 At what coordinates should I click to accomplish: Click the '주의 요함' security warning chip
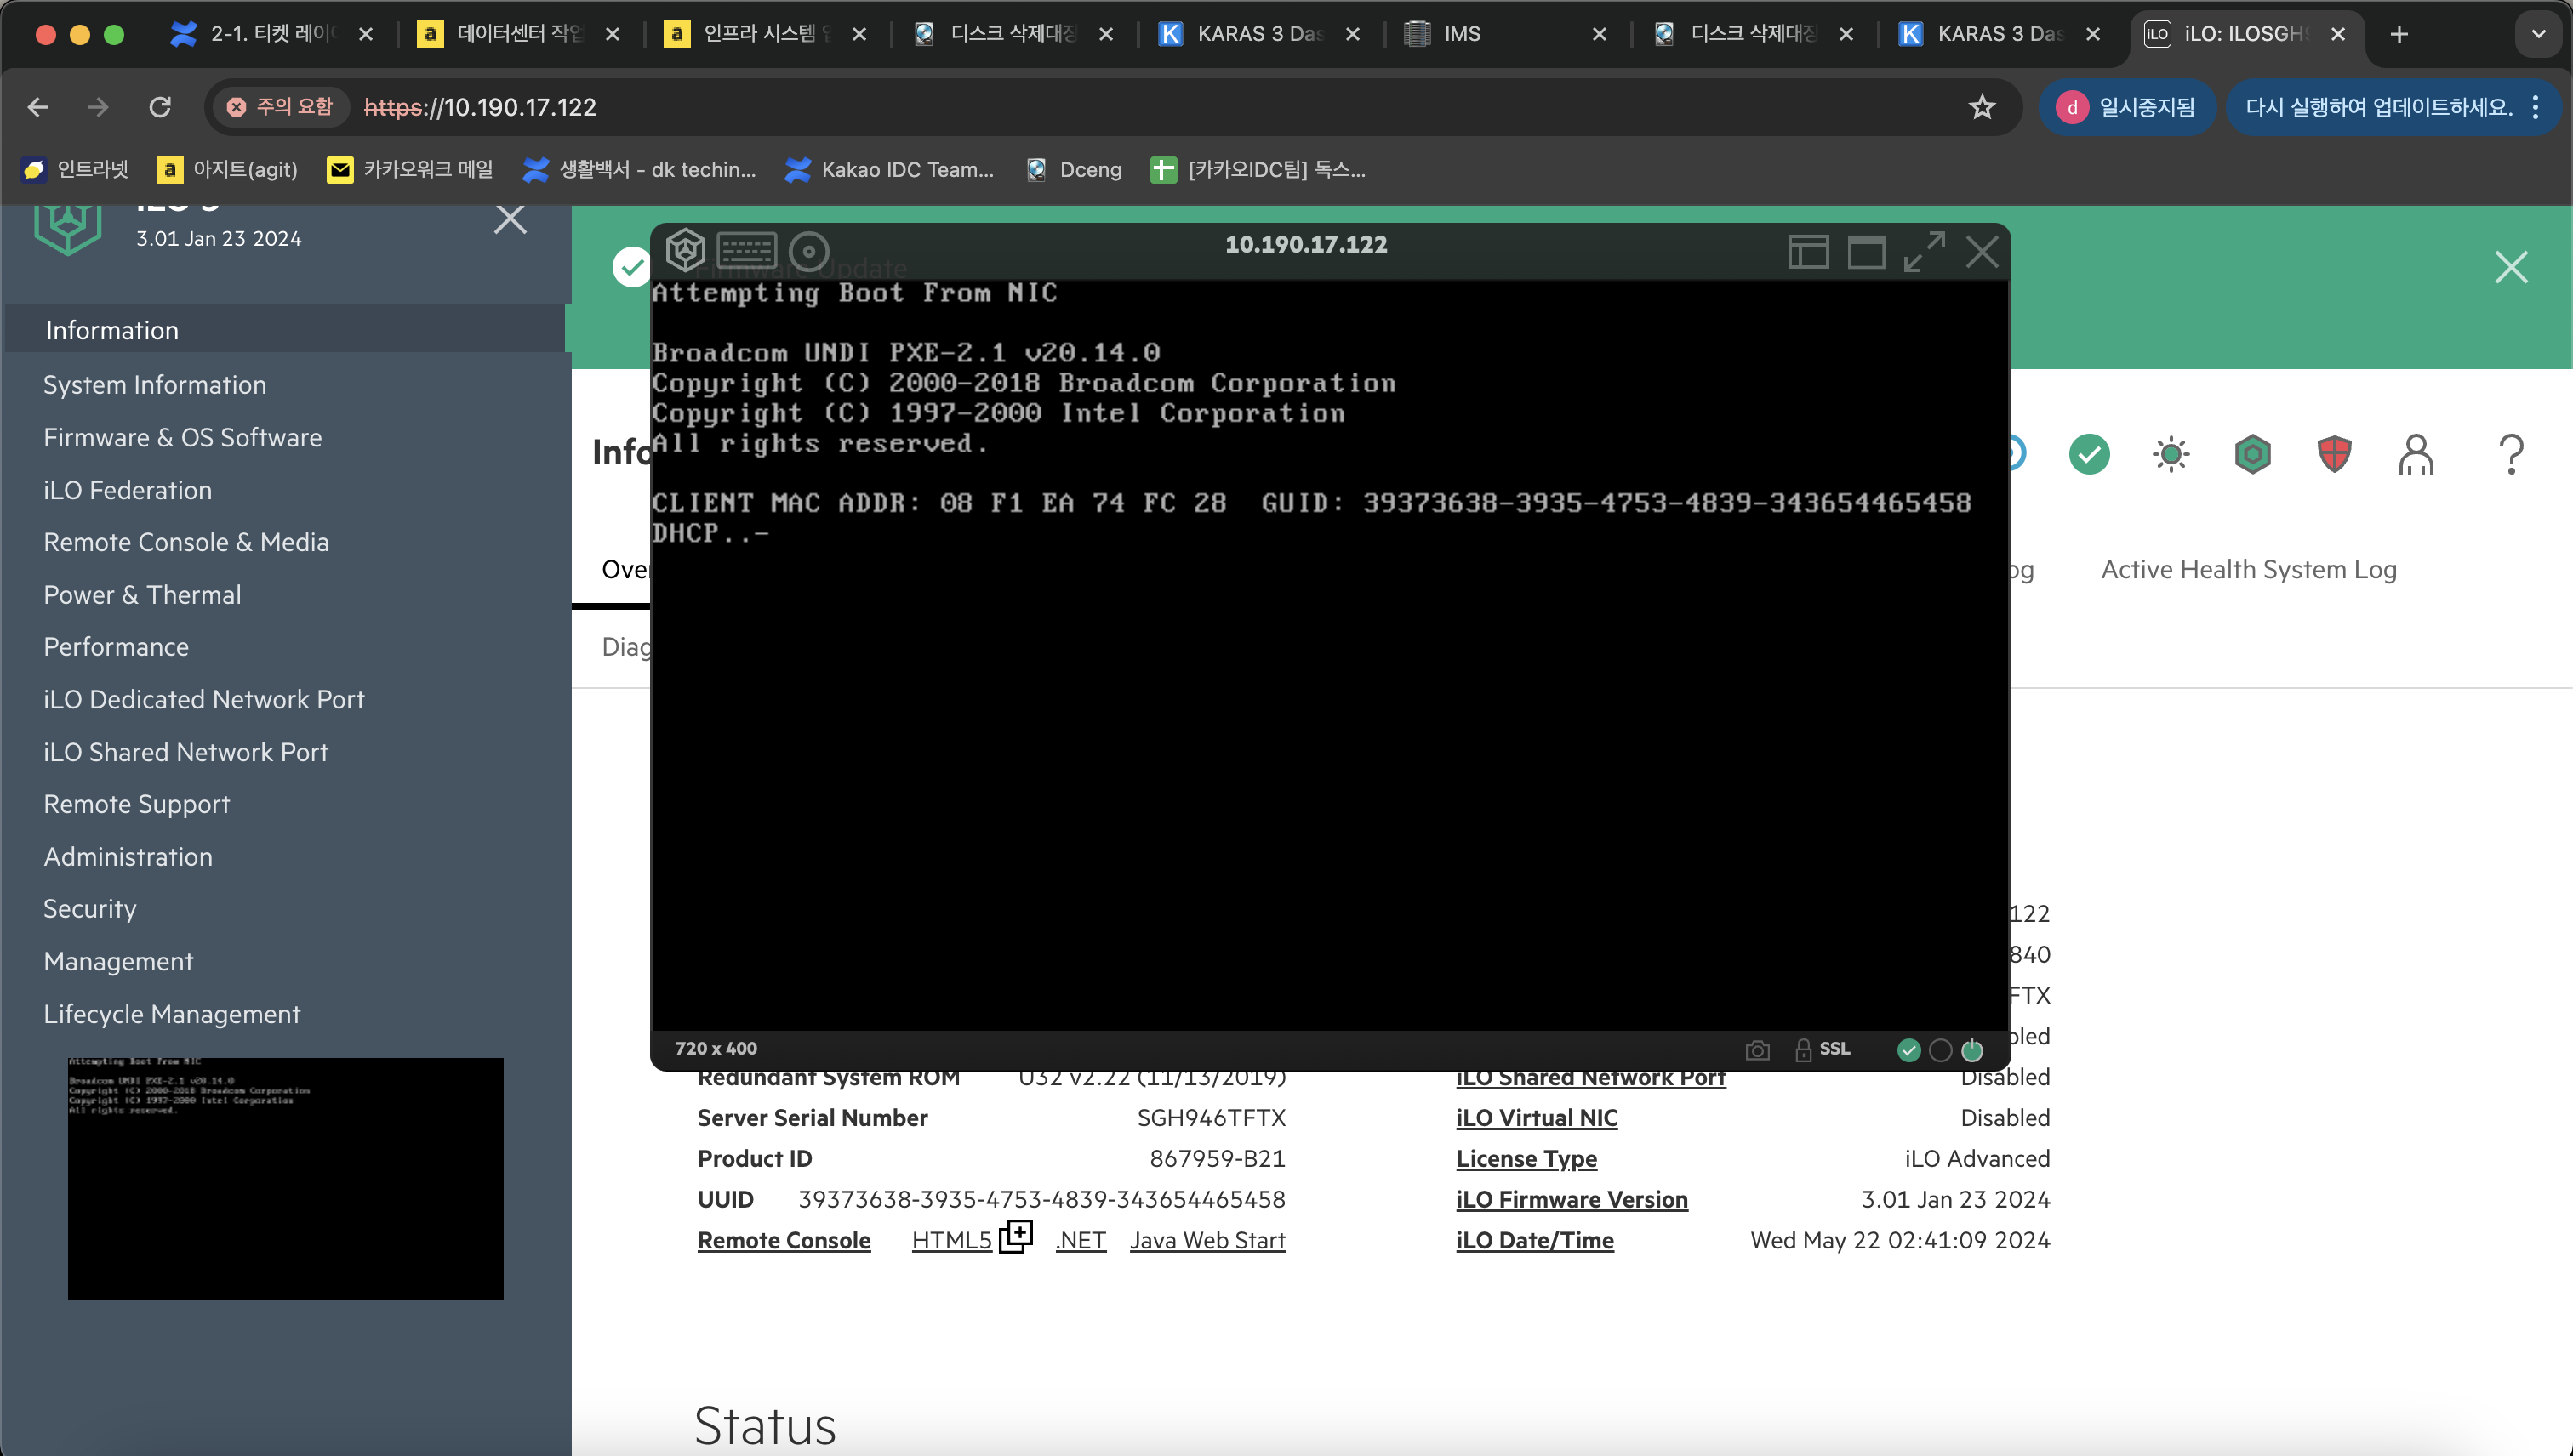(280, 107)
